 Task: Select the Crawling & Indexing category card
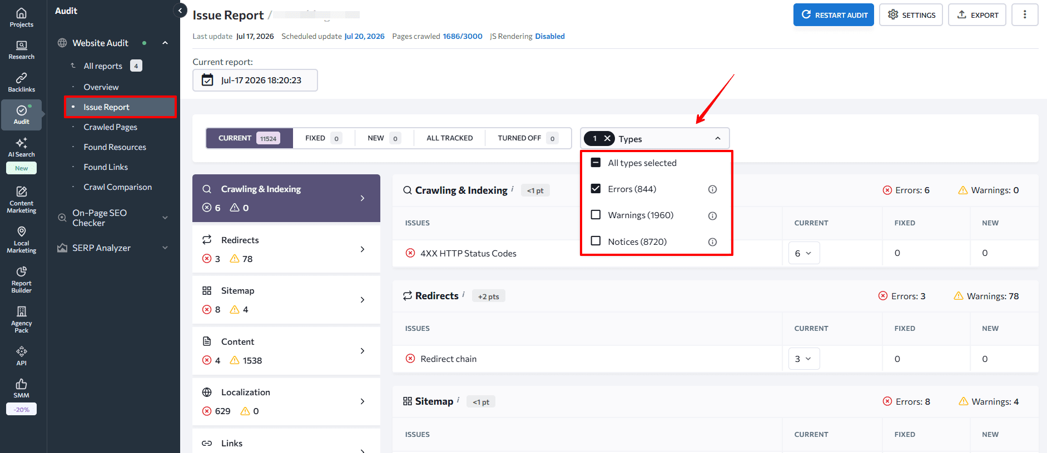[x=286, y=198]
